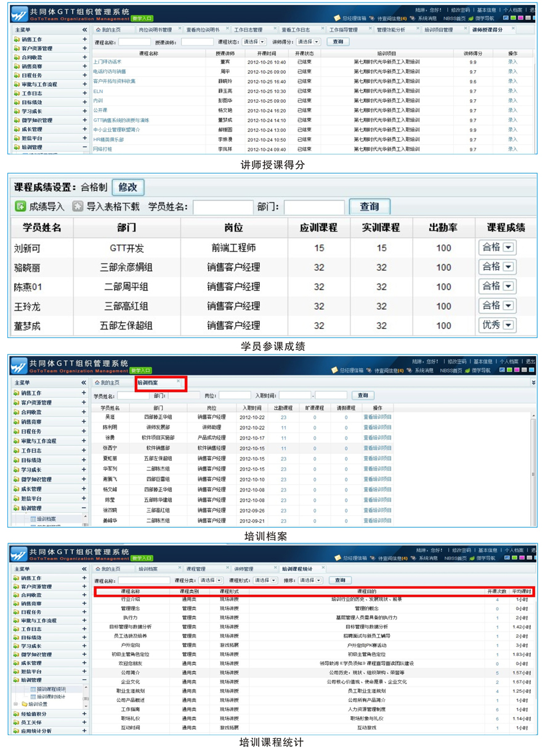This screenshot has width=542, height=755.
Task: Switch to the 管理效能分析 tab
Action: 390,30
